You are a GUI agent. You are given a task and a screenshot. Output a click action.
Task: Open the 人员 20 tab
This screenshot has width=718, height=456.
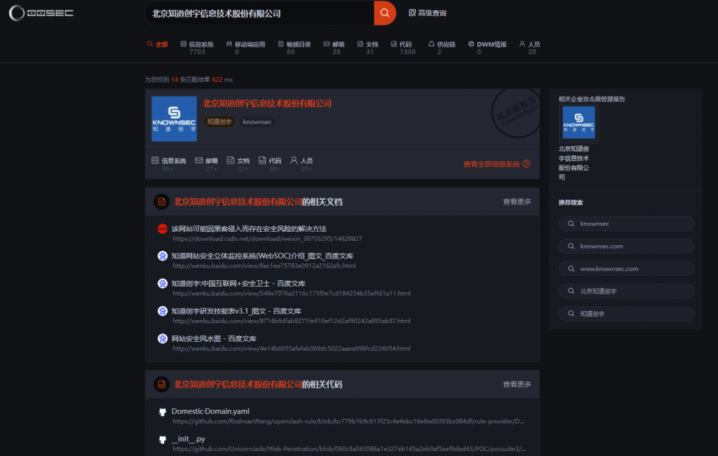530,48
